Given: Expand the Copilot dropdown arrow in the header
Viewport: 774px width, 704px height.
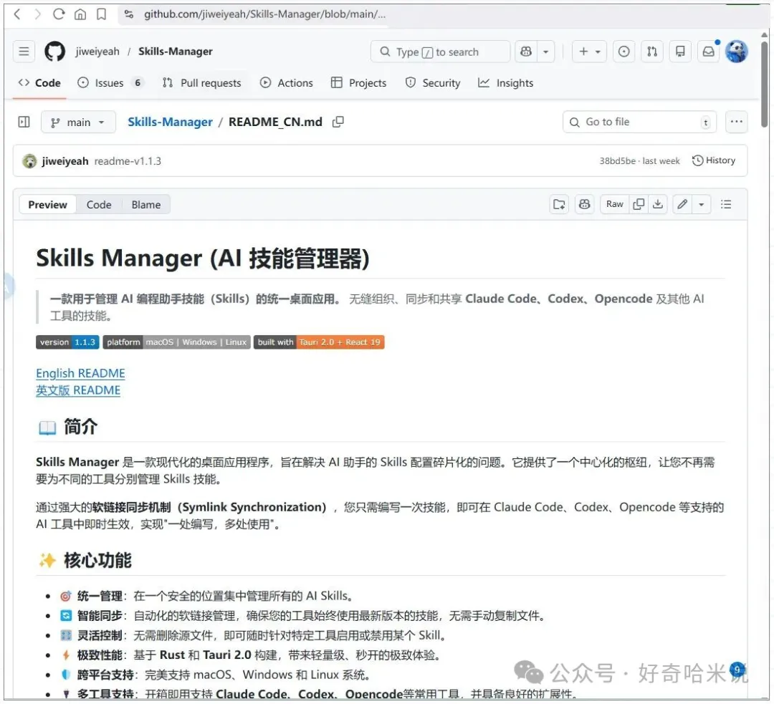Looking at the screenshot, I should coord(546,52).
